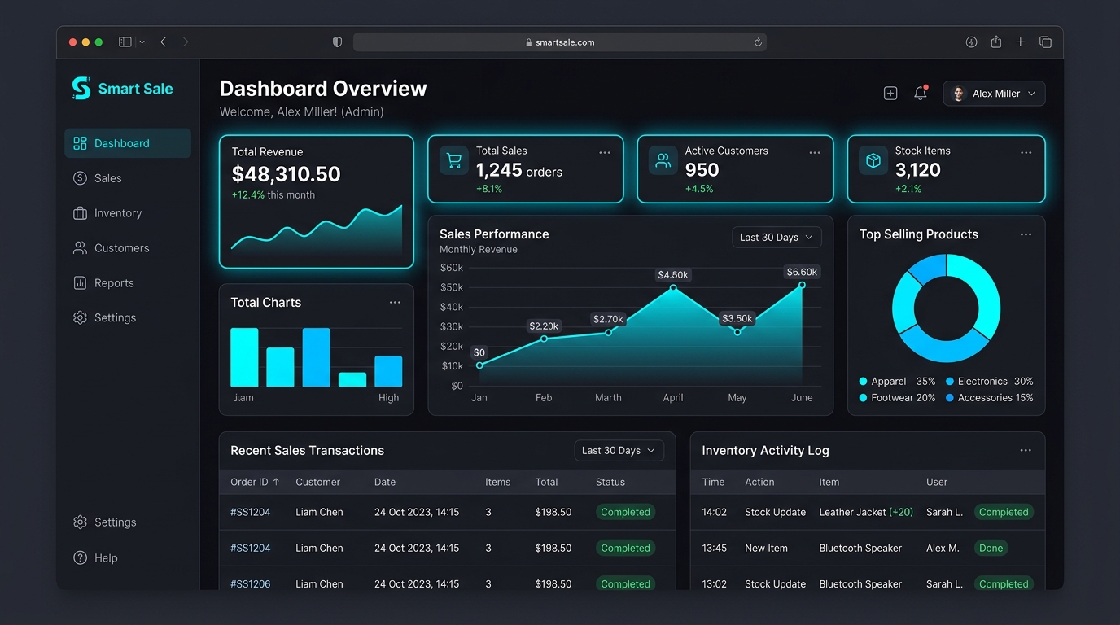Click the browser forward arrow

186,42
